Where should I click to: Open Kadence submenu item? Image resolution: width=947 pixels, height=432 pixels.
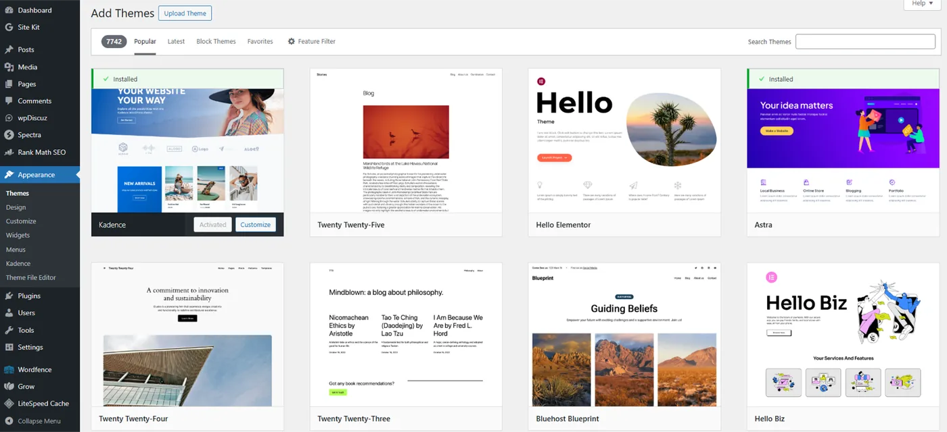click(18, 263)
